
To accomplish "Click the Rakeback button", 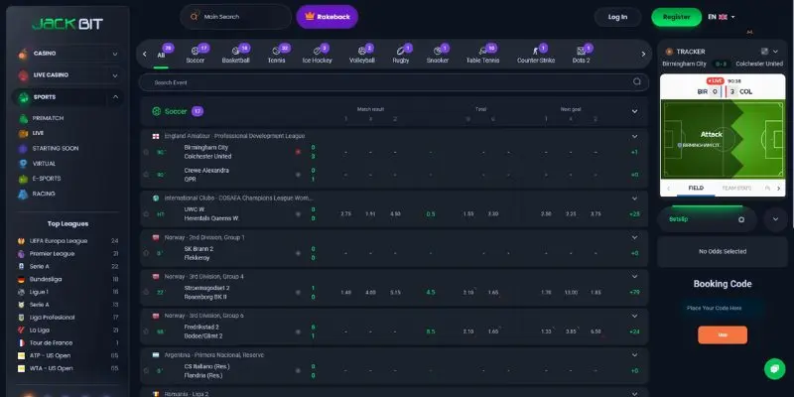I will [328, 17].
